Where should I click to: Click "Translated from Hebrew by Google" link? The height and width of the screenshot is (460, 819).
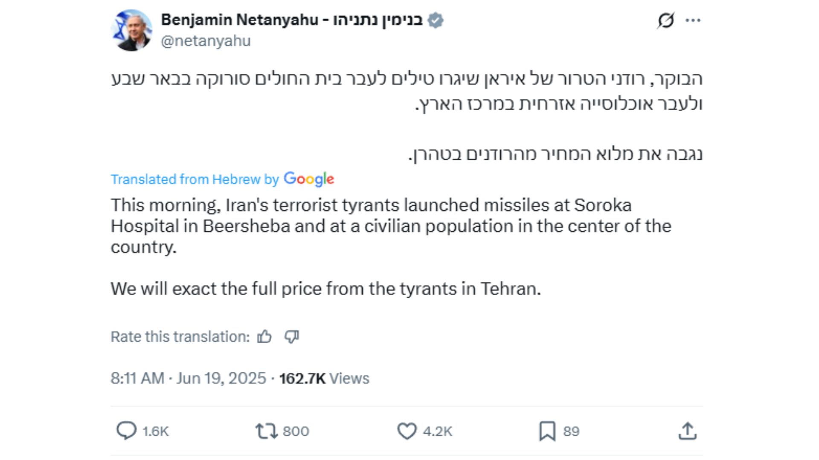[222, 179]
